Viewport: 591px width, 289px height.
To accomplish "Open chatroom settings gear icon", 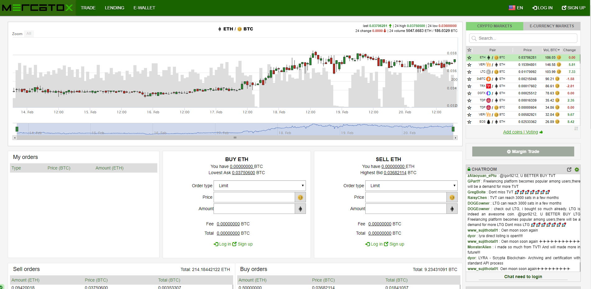I will (577, 169).
